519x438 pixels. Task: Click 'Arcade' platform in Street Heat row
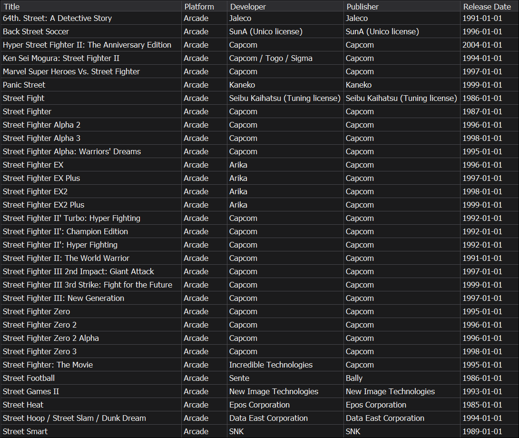click(x=196, y=405)
